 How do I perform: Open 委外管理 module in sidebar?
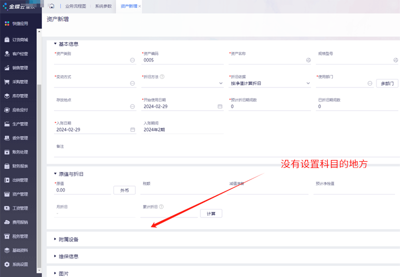coord(16,138)
